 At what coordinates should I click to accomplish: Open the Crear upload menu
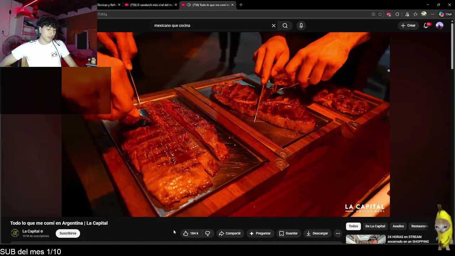tap(408, 26)
